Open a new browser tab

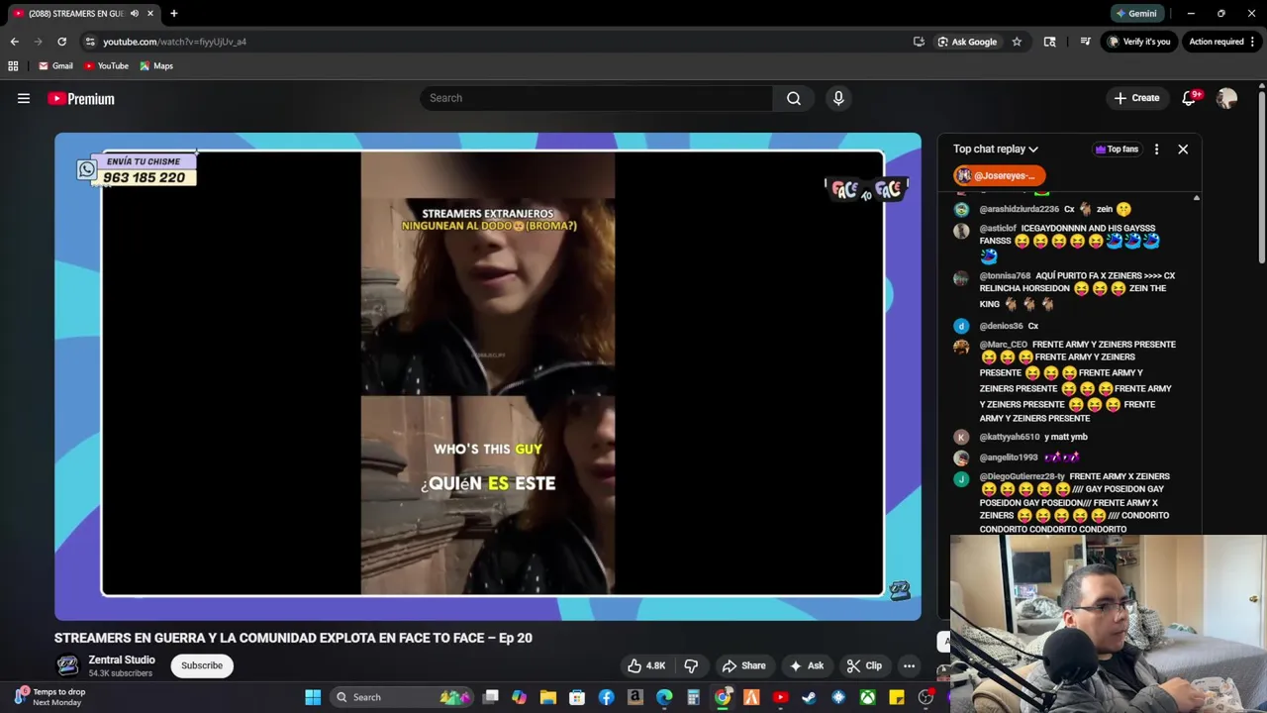[173, 14]
